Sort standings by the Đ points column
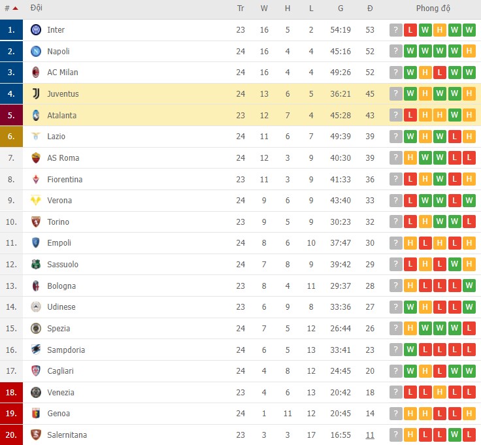Viewport: 481px width, 445px height. pos(370,8)
